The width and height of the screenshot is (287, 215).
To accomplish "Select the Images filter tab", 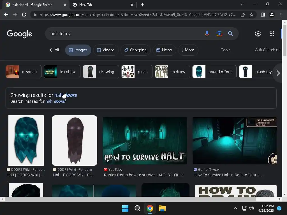I will pyautogui.click(x=78, y=50).
